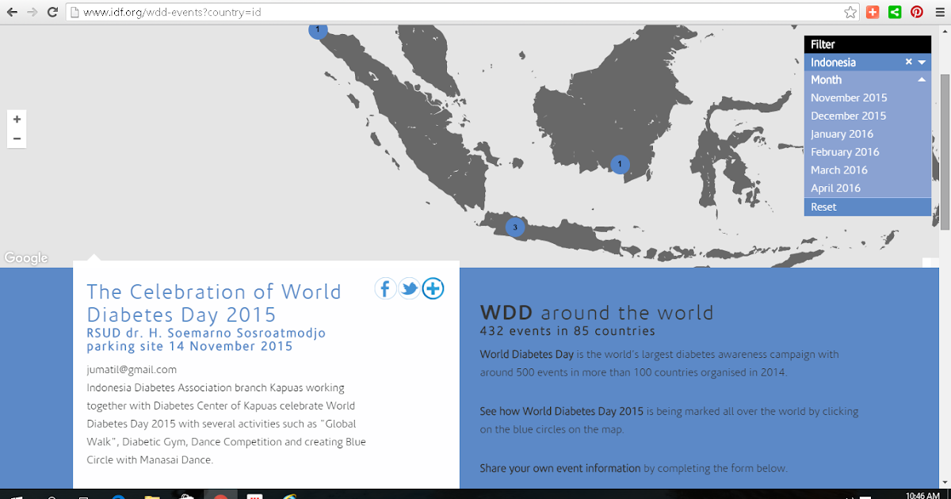Click 'Share your own event information' text
This screenshot has width=951, height=499.
click(560, 468)
